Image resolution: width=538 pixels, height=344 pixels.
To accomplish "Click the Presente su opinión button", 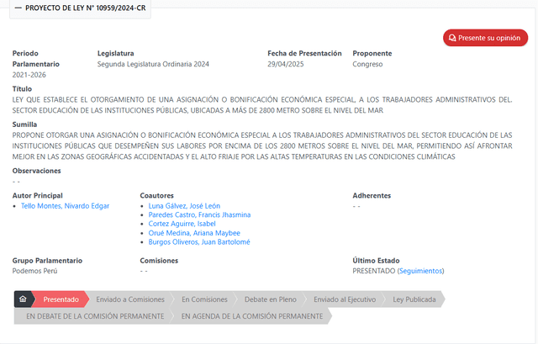I will point(485,38).
